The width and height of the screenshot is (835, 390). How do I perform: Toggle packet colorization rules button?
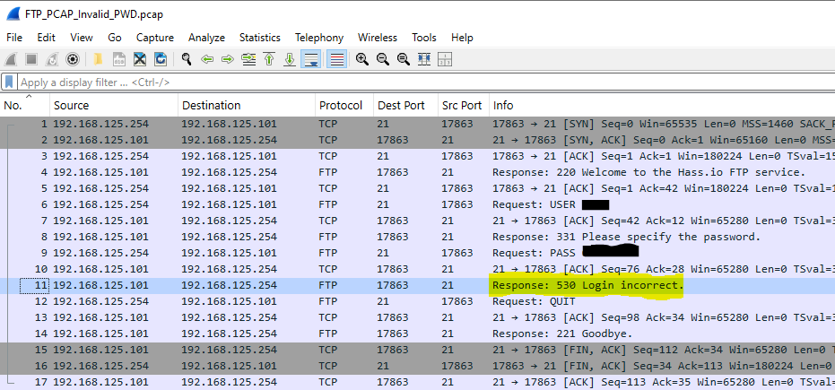[336, 59]
